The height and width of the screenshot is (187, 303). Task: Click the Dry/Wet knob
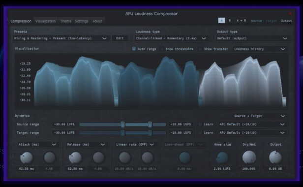(249, 157)
